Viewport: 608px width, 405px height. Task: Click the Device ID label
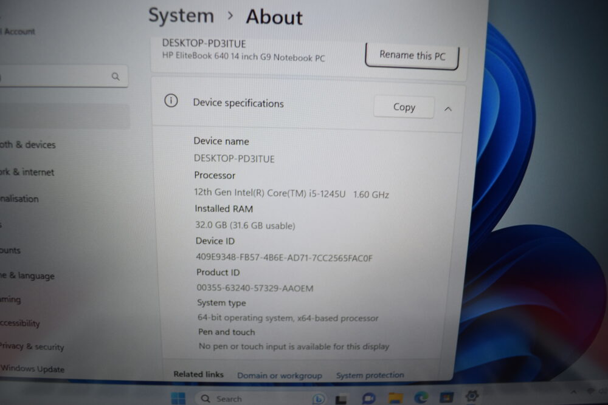coord(215,241)
